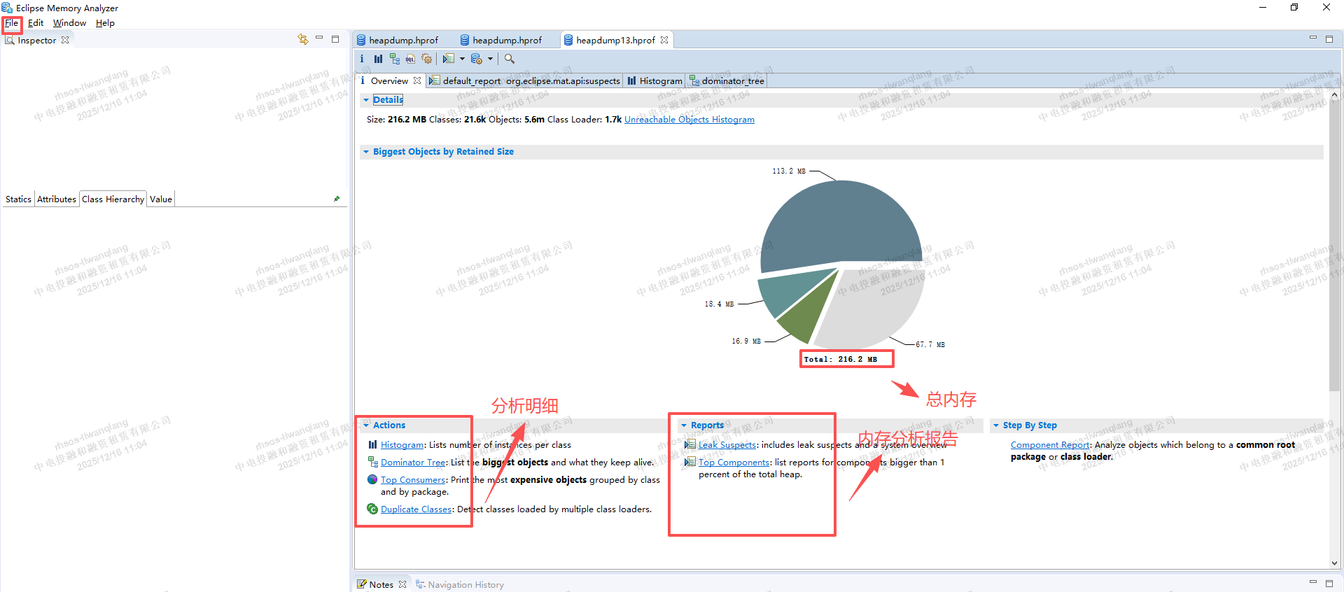Open the Top Components report link

(734, 463)
